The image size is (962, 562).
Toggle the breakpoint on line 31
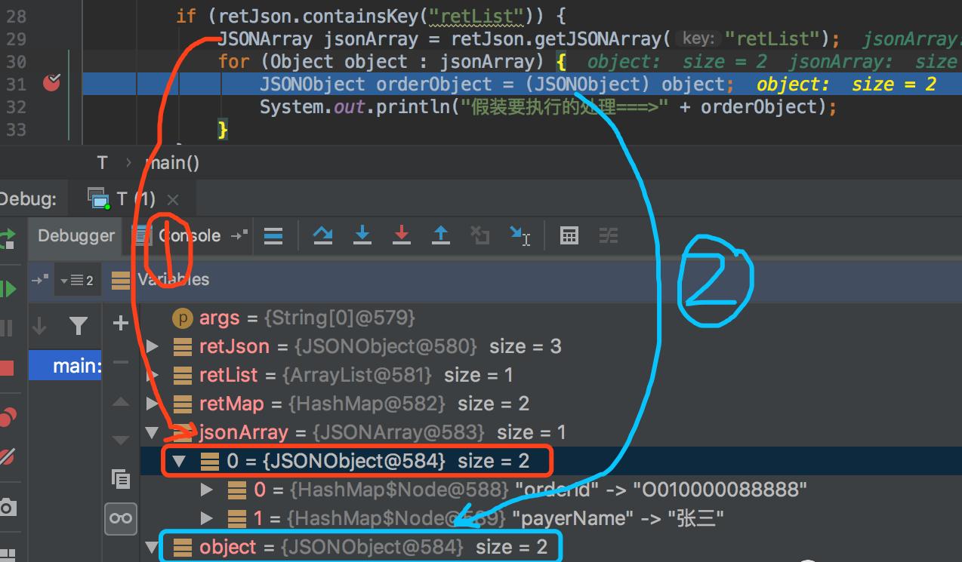point(51,84)
